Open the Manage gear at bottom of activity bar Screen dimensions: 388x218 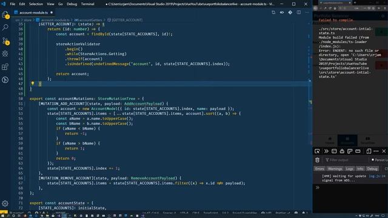pos(5,203)
